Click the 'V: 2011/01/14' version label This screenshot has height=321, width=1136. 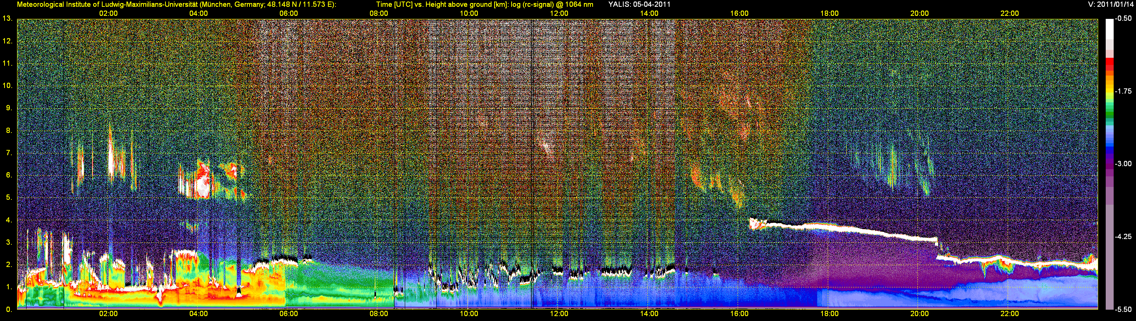coord(1110,5)
